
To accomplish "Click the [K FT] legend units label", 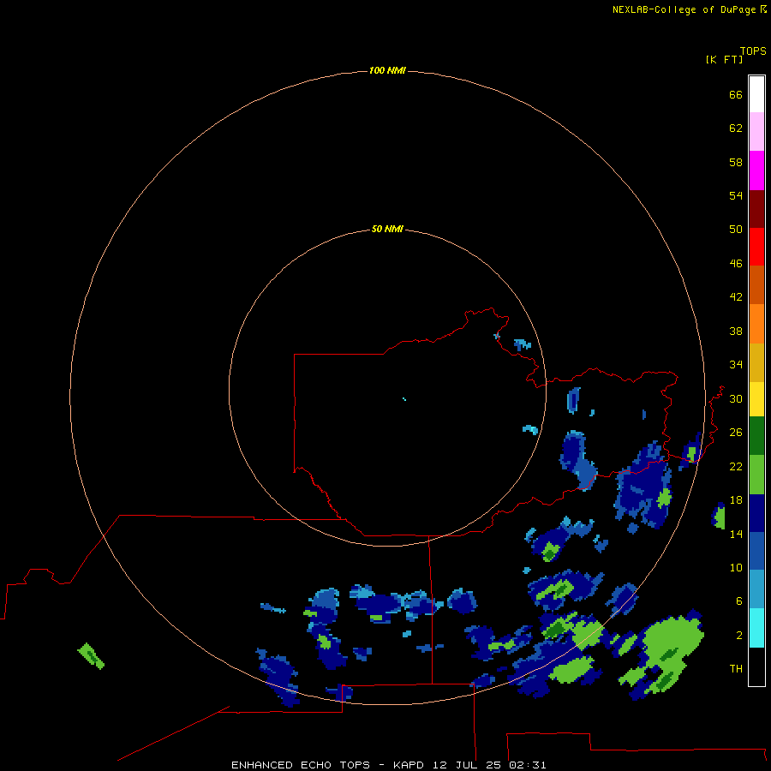I will coord(724,59).
